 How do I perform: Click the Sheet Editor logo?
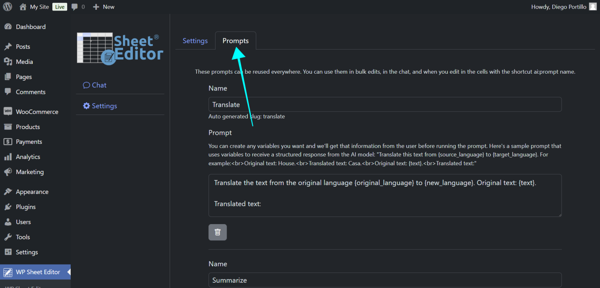(120, 48)
